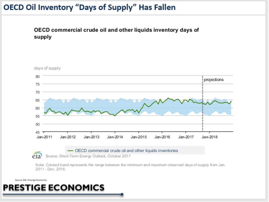Click the small "Source: EIA, Prestige Economics" caption
Image resolution: width=269 pixels, height=202 pixels.
[31, 180]
